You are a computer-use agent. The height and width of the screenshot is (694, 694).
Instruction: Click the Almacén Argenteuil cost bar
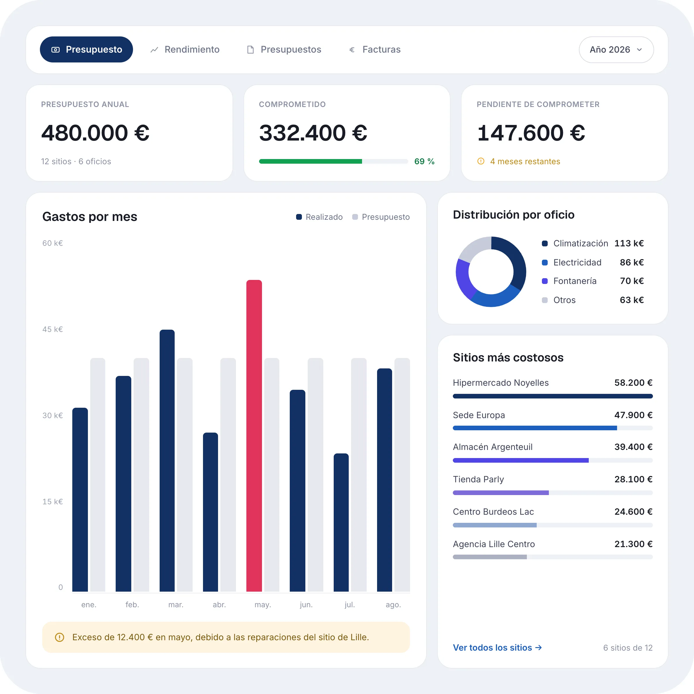point(553,460)
